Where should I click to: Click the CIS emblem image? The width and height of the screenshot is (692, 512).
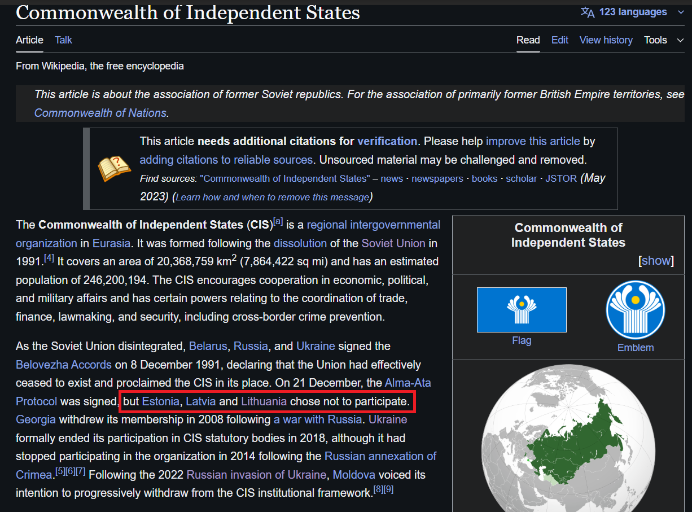636,310
